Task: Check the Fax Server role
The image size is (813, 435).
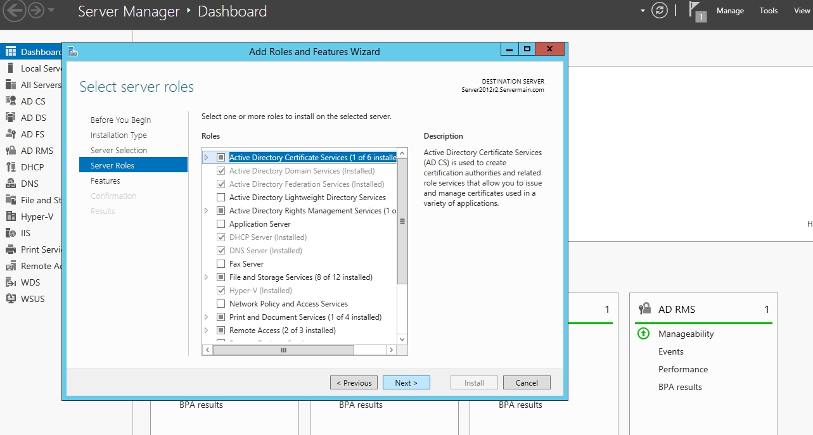Action: pyautogui.click(x=221, y=264)
